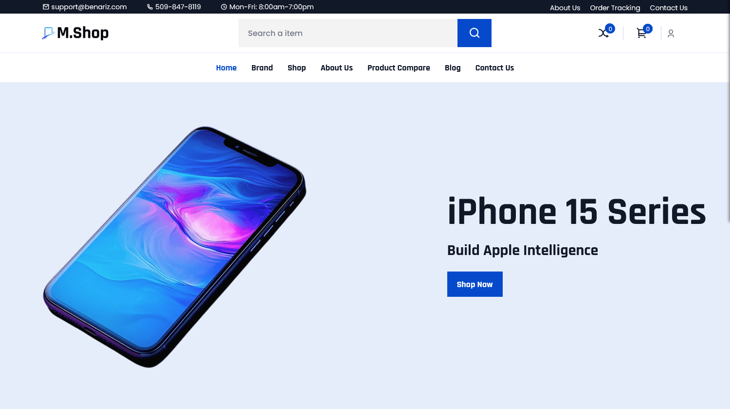730x409 pixels.
Task: Open the Brand menu item
Action: tap(262, 68)
